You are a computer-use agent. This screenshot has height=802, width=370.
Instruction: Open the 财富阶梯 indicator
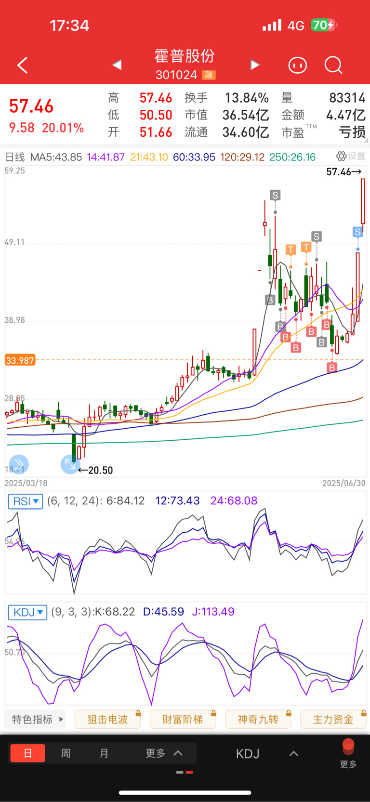183,720
